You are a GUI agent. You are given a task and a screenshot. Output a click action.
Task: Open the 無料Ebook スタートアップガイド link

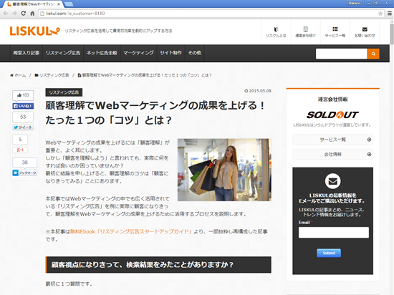click(130, 231)
